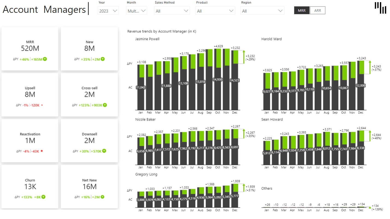This screenshot has height=219, width=390.
Task: Open the Region filter dropdown
Action: click(262, 10)
